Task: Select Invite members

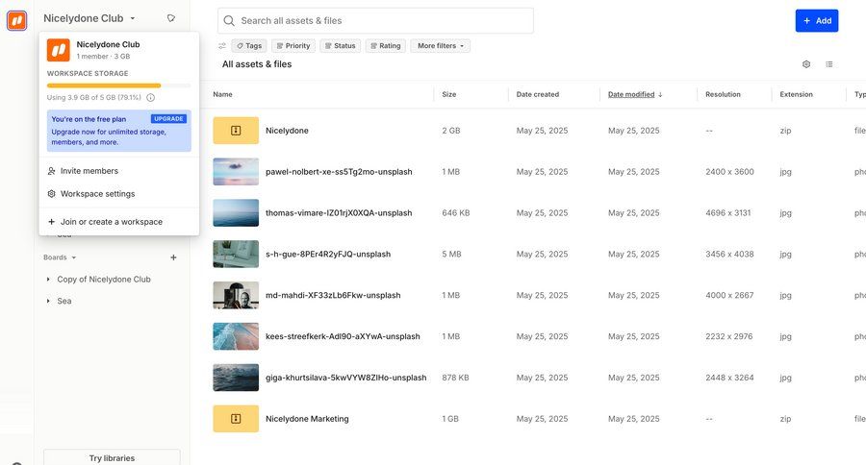Action: tap(118, 171)
